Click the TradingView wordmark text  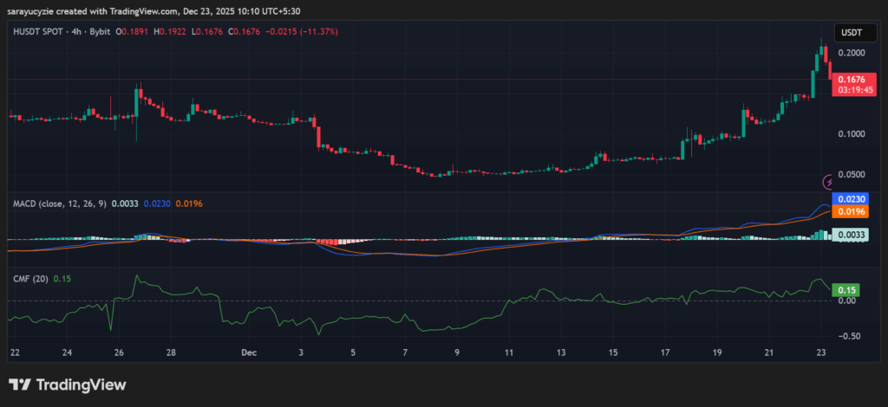[81, 384]
